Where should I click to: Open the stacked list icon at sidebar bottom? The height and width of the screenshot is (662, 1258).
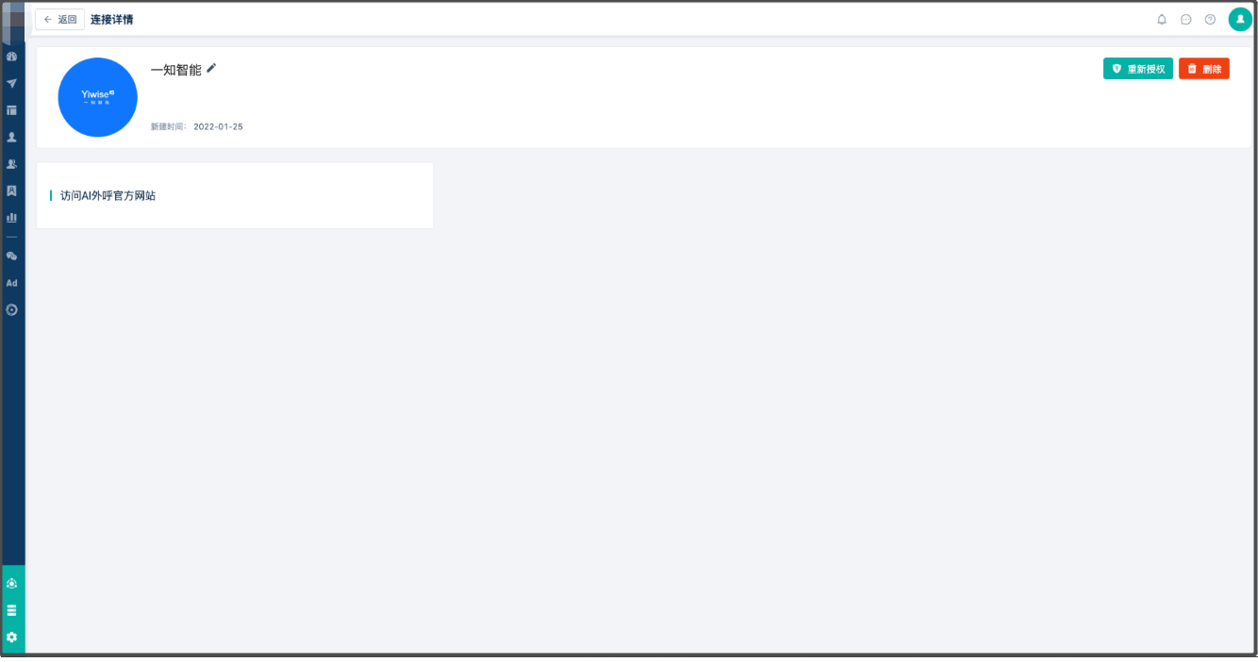pos(12,610)
